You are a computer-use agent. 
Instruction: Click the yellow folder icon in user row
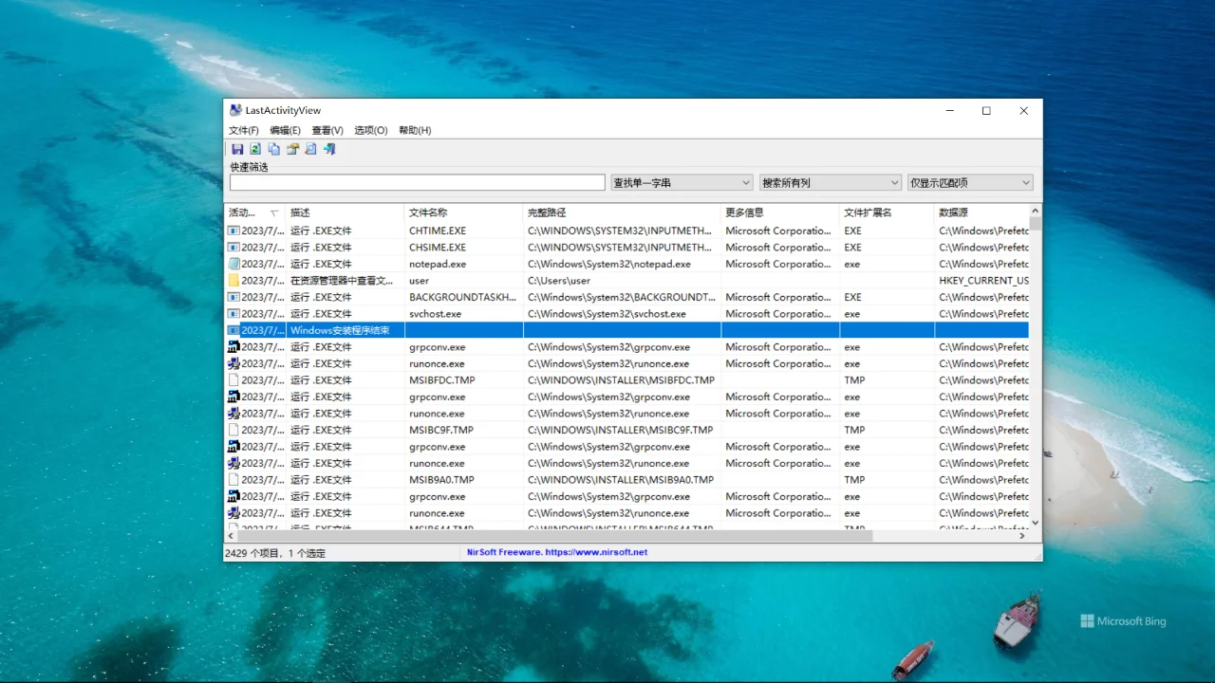[234, 281]
